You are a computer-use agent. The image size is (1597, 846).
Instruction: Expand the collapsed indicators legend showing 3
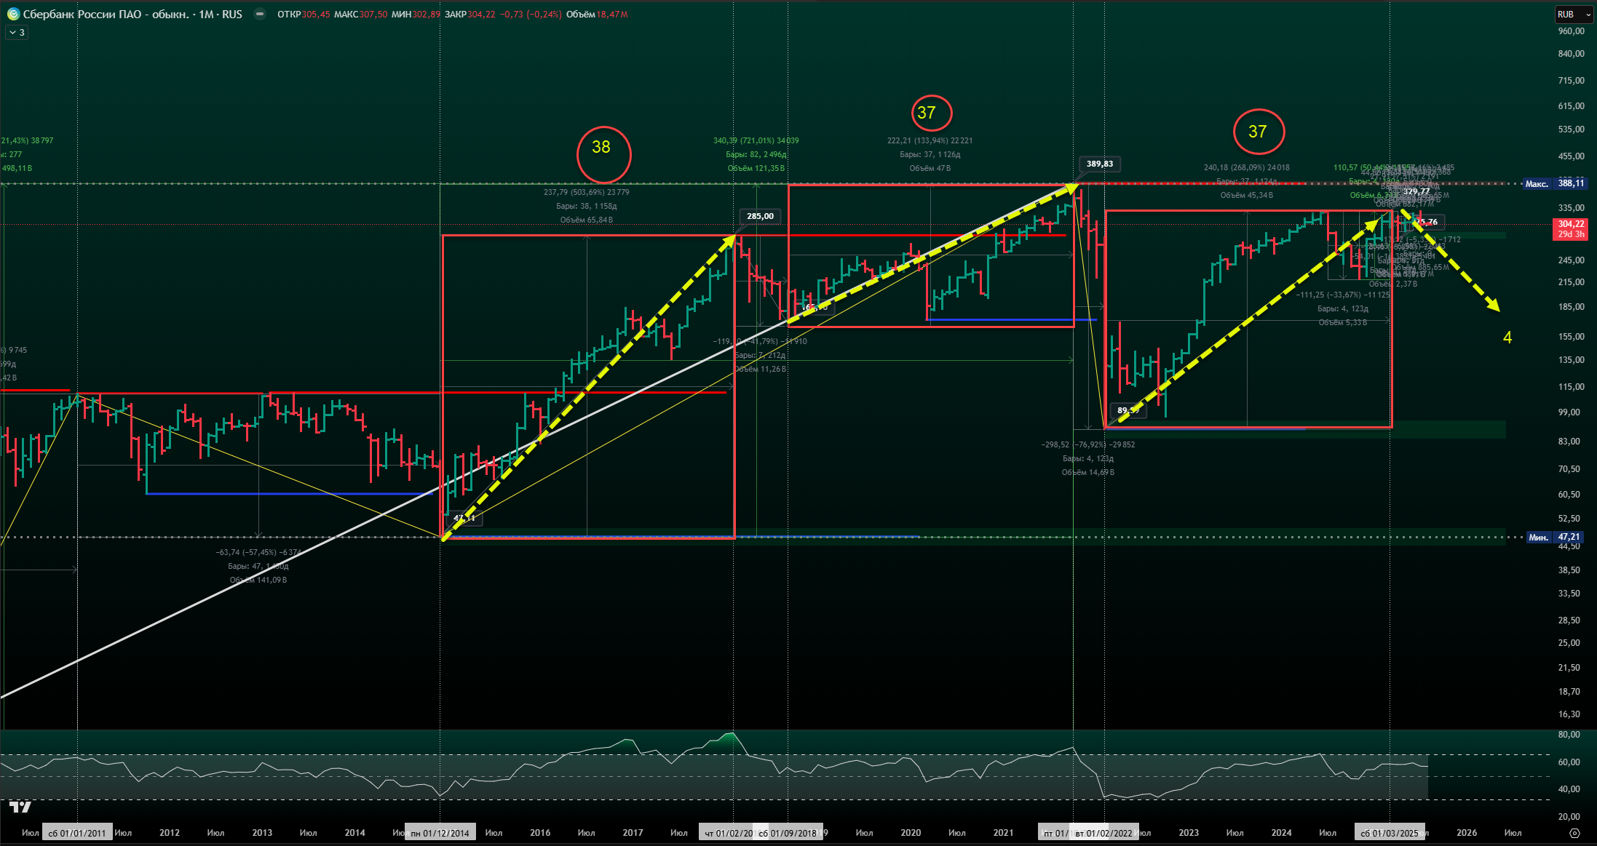point(17,33)
